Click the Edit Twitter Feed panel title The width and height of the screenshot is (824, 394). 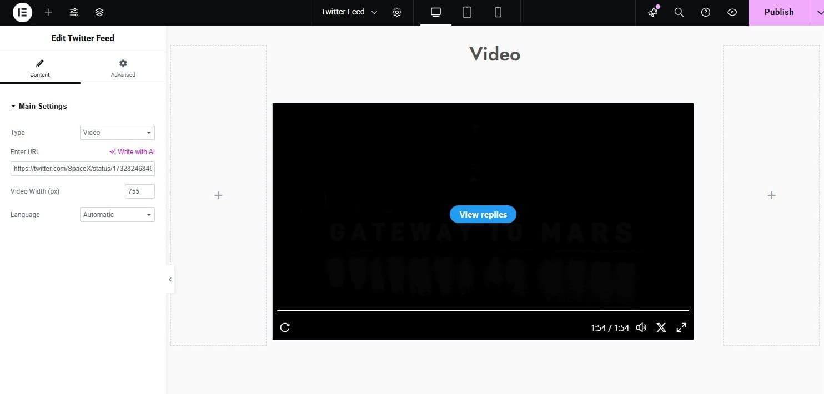tap(83, 38)
